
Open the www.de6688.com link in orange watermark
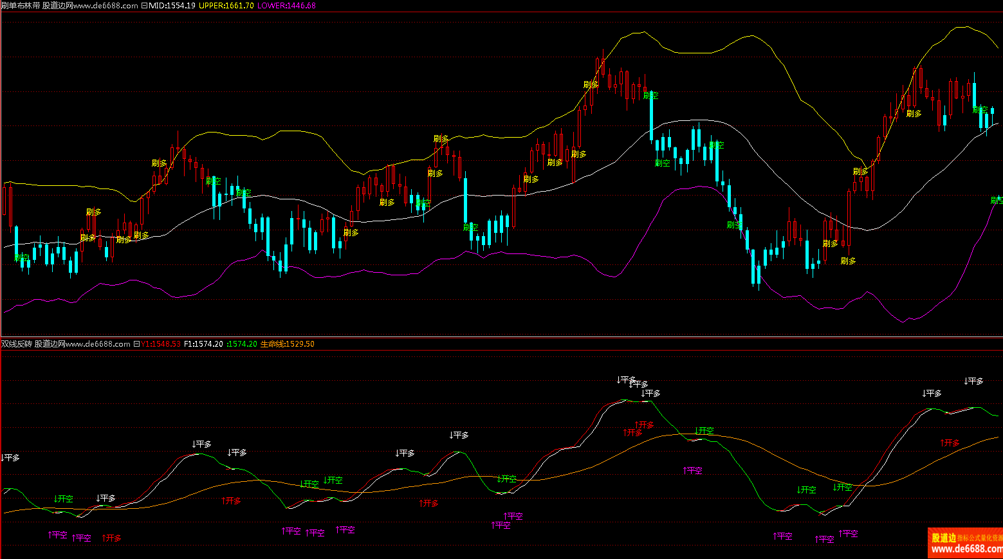[x=966, y=549]
